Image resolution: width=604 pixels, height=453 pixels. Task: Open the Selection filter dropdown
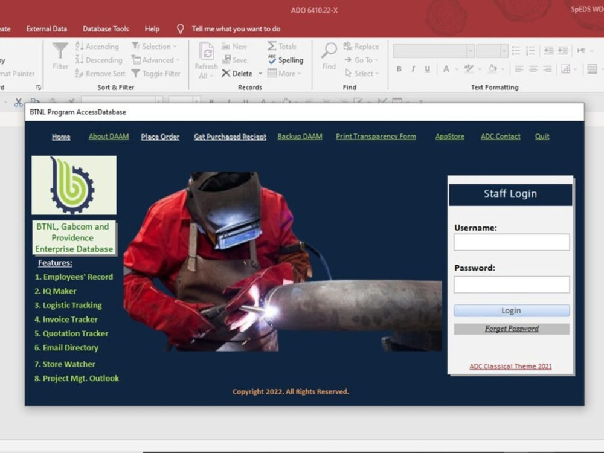pyautogui.click(x=154, y=47)
